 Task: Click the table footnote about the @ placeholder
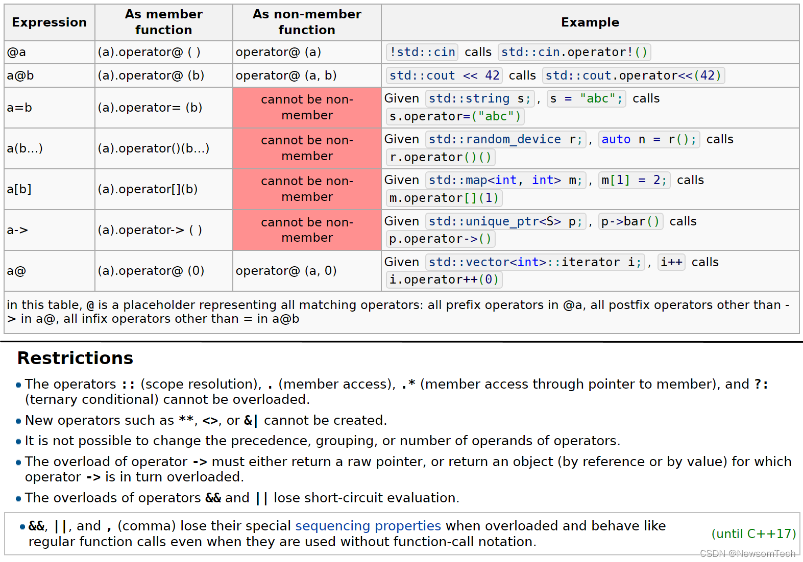[402, 312]
